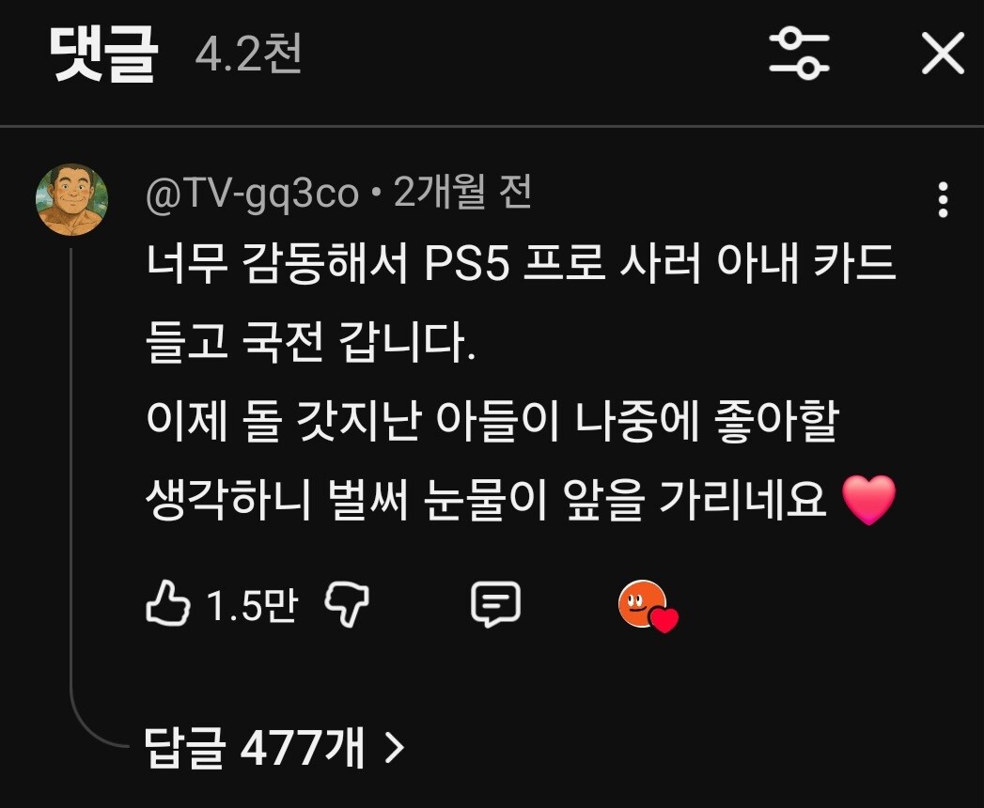
Task: Tap the comment line mentioning PS5 프로
Action: 521,262
